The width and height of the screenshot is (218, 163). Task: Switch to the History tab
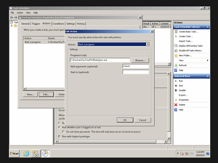pyautogui.click(x=81, y=24)
